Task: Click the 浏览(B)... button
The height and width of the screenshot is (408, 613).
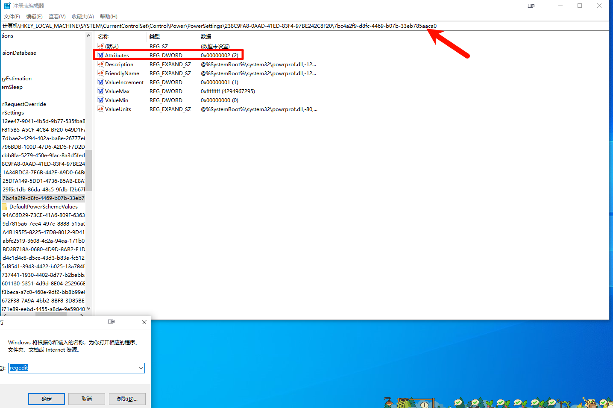Action: coord(127,399)
